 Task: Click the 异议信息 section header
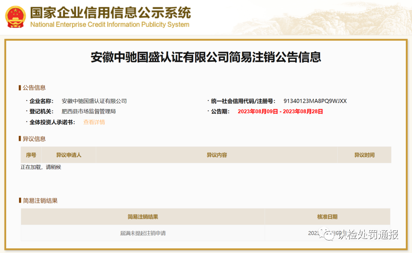pyautogui.click(x=34, y=139)
